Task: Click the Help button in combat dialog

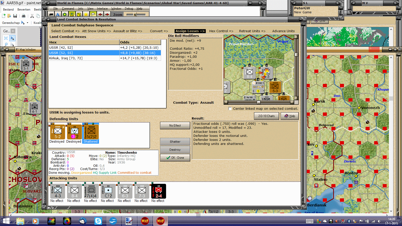Action: click(289, 116)
